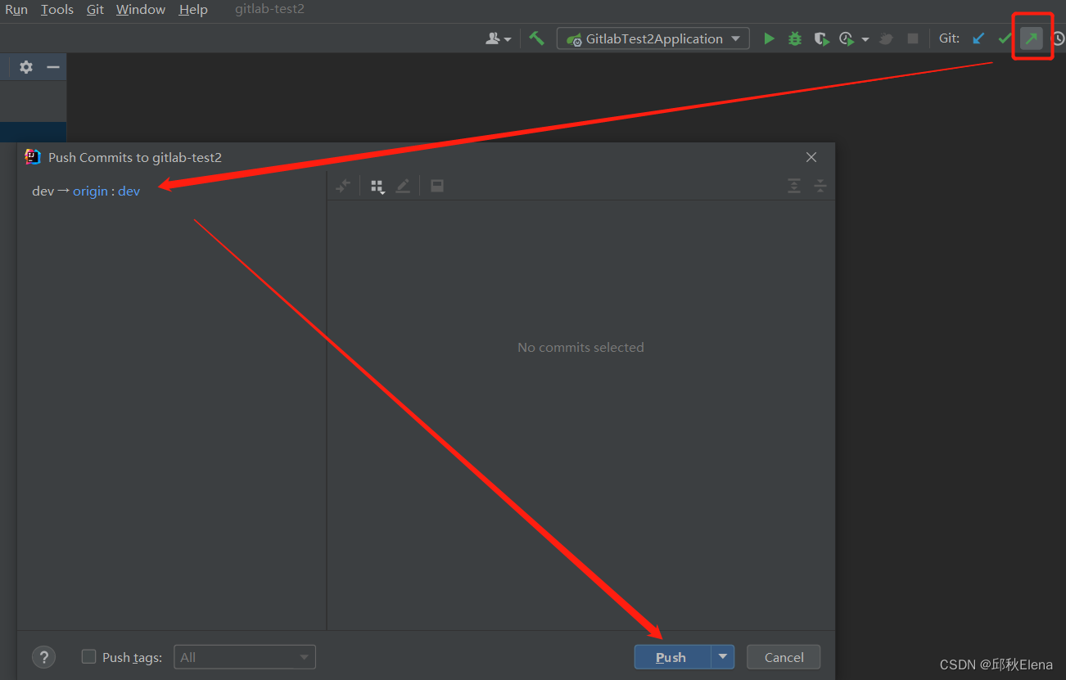Open the Push tags All combo box
Screen dimensions: 1066x680
coord(245,657)
